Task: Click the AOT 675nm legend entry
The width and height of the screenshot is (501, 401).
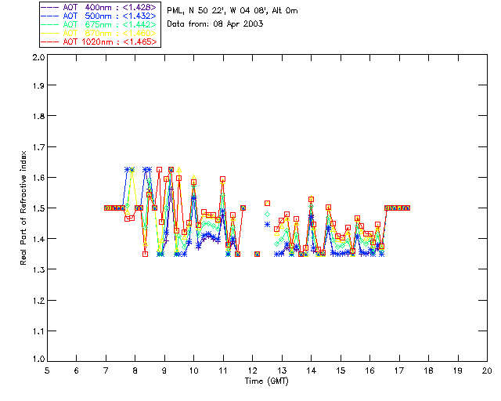Action: coord(99,24)
